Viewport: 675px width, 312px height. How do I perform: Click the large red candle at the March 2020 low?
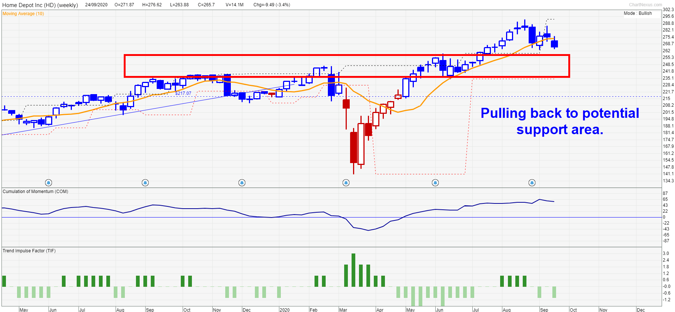[x=353, y=147]
